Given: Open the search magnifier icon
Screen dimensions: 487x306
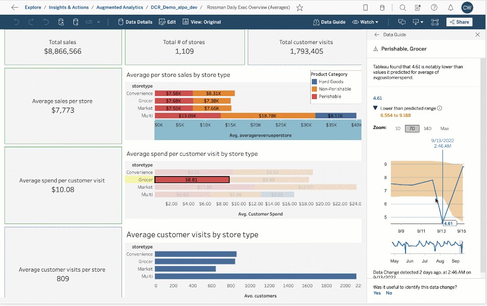Looking at the screenshot, I should (402, 8).
